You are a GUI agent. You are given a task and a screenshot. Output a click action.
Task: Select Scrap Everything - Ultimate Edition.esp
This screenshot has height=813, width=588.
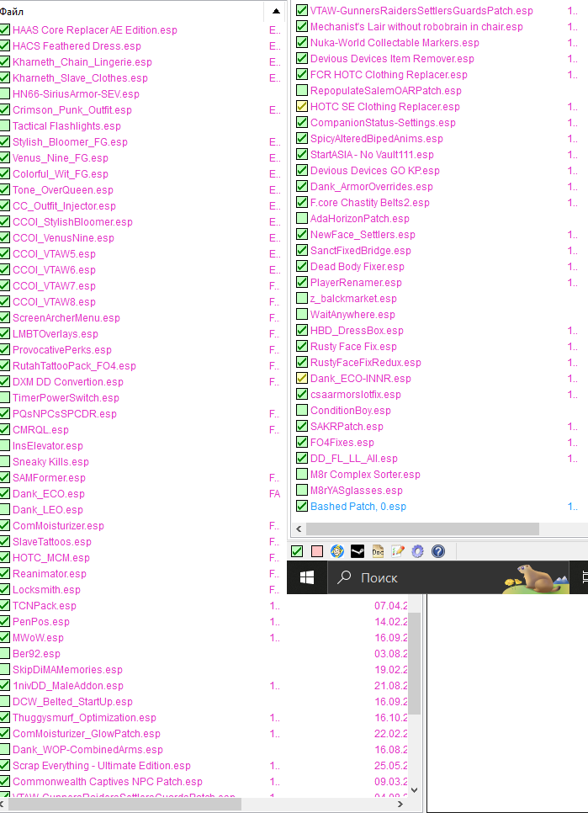pyautogui.click(x=101, y=766)
